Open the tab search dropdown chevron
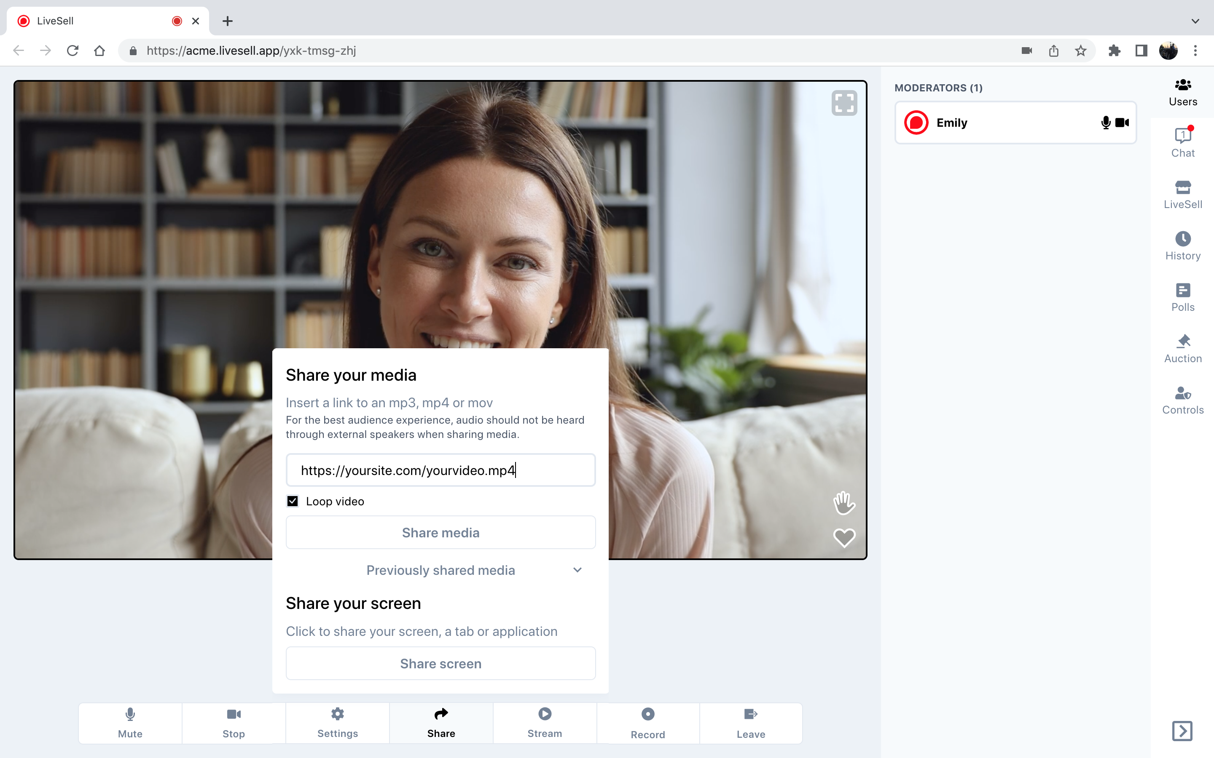The image size is (1214, 758). click(x=1195, y=21)
